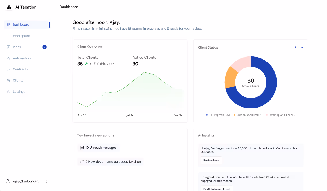This screenshot has height=191, width=327.
Task: Click the Review Now button
Action: [x=211, y=160]
